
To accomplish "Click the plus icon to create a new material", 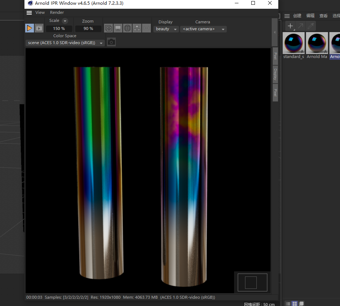I will click(290, 26).
